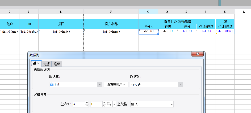
Task: Decrease the 左父格 row stepper
Action: tap(104, 106)
